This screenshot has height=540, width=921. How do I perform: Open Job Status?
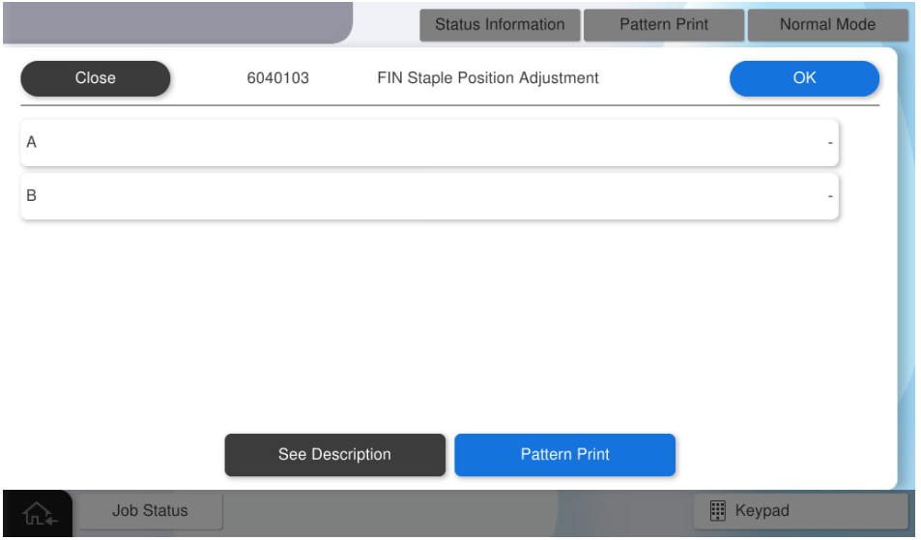150,511
